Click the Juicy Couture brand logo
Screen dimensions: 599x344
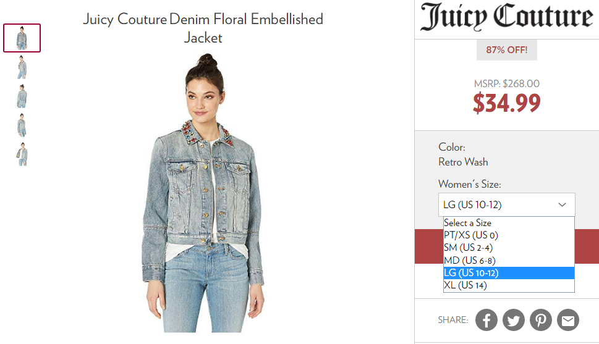507,17
